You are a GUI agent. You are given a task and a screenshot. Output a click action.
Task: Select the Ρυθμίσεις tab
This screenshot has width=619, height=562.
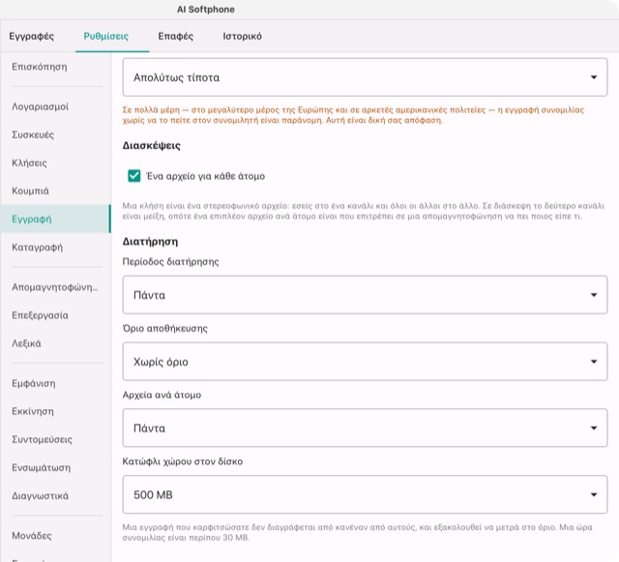point(105,37)
